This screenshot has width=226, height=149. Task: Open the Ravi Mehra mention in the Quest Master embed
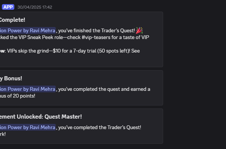tap(28, 127)
